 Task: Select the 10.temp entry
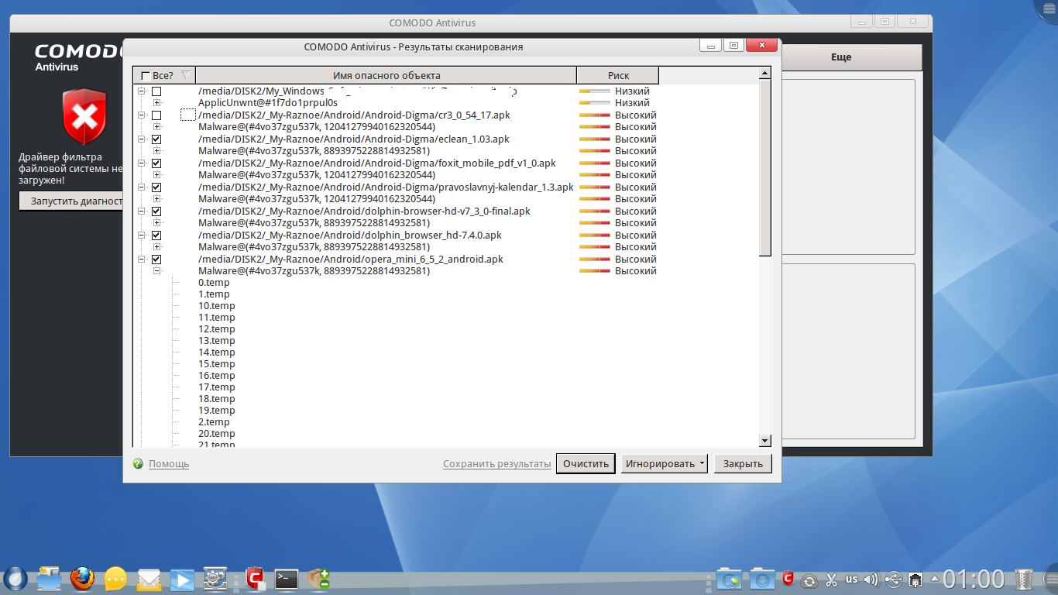pos(217,306)
